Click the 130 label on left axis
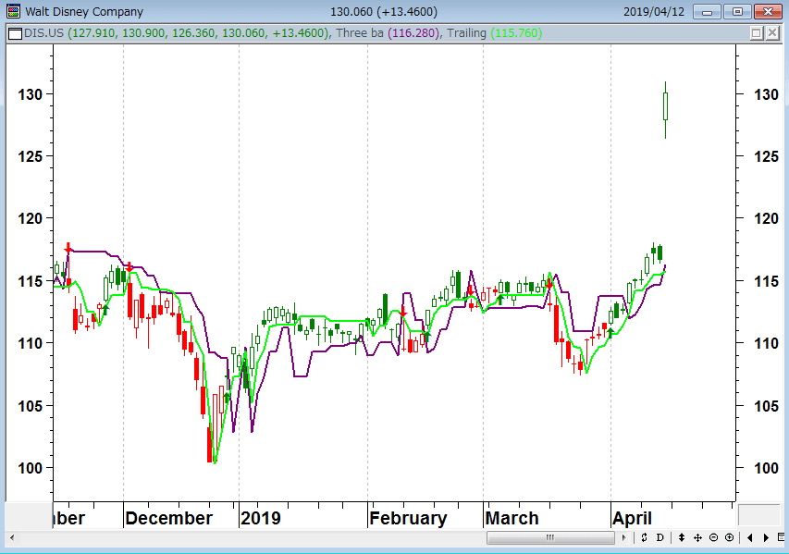The width and height of the screenshot is (789, 554). click(x=31, y=94)
